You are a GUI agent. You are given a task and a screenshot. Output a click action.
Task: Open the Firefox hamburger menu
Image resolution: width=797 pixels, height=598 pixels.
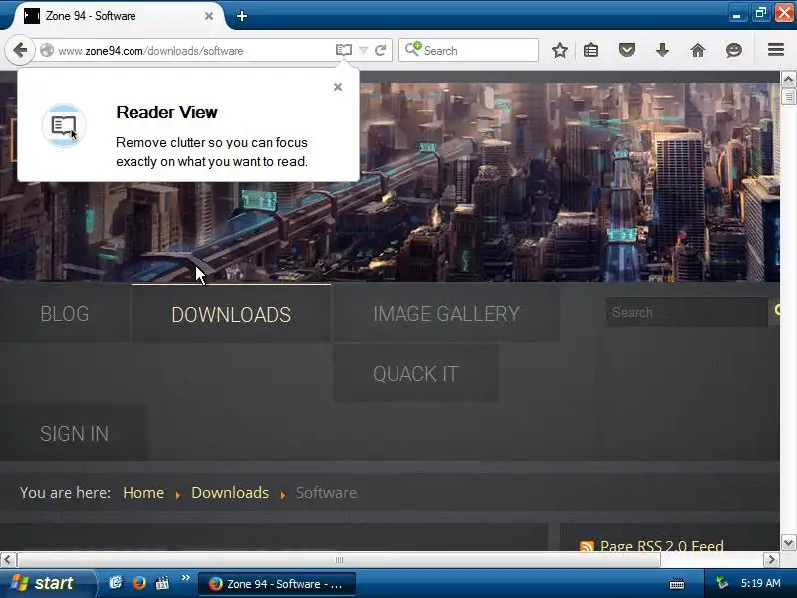point(776,49)
